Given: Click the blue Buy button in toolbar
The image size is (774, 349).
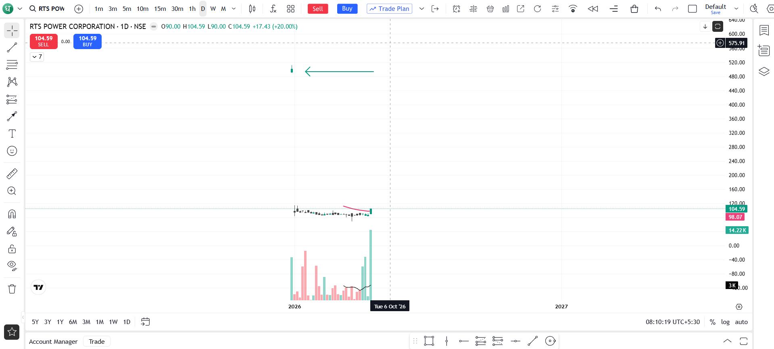Looking at the screenshot, I should pyautogui.click(x=347, y=9).
